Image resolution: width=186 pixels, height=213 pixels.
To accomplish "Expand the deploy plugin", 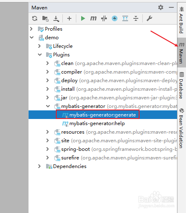I will click(x=47, y=80).
